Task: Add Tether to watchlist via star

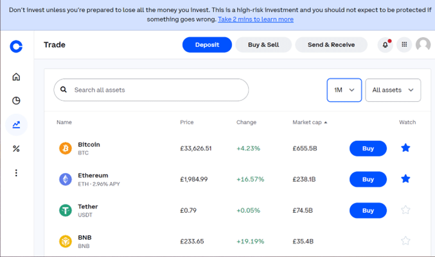Action: [405, 210]
